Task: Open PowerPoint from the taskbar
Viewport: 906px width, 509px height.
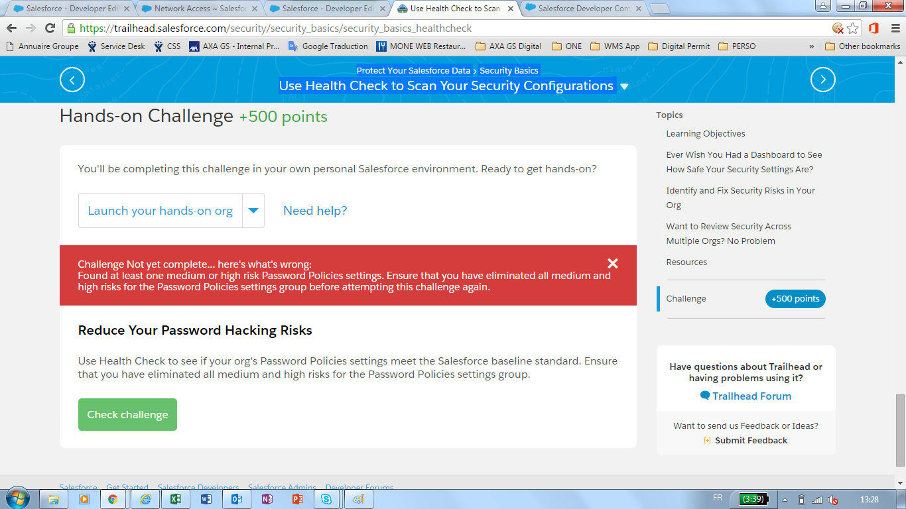Action: click(x=298, y=499)
